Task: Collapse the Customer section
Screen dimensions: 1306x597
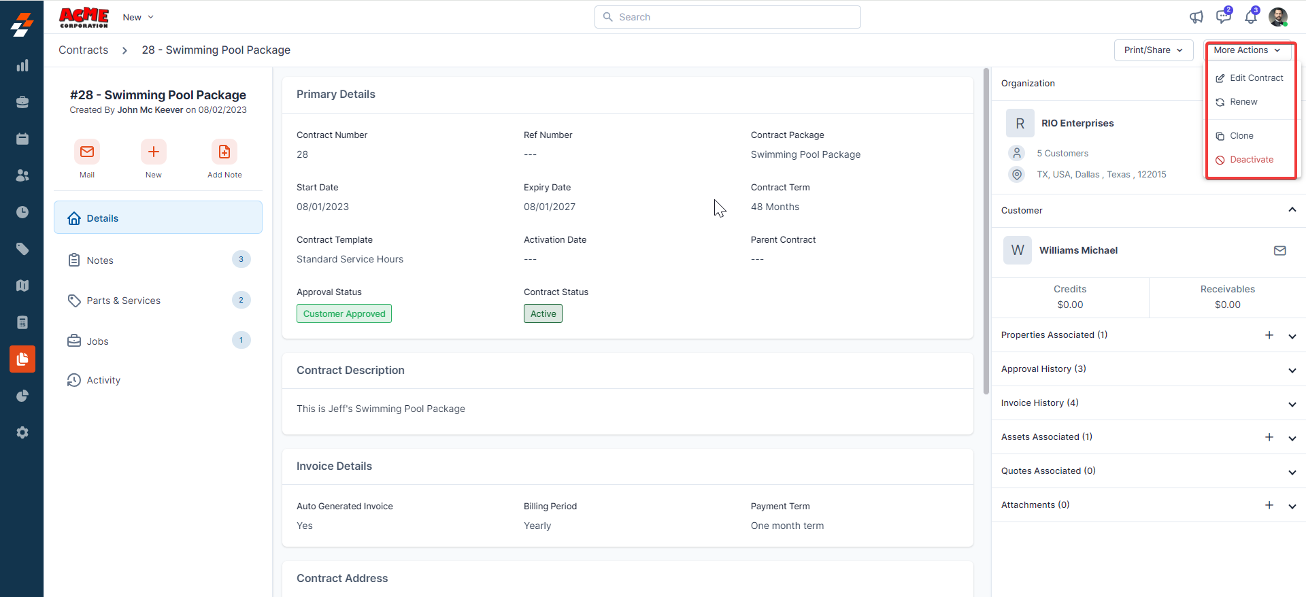Action: [1292, 210]
